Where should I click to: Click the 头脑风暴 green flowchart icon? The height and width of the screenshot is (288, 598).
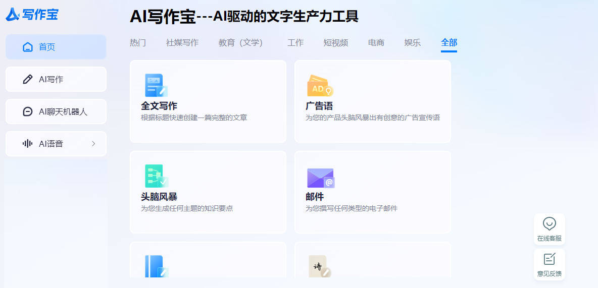pyautogui.click(x=156, y=176)
